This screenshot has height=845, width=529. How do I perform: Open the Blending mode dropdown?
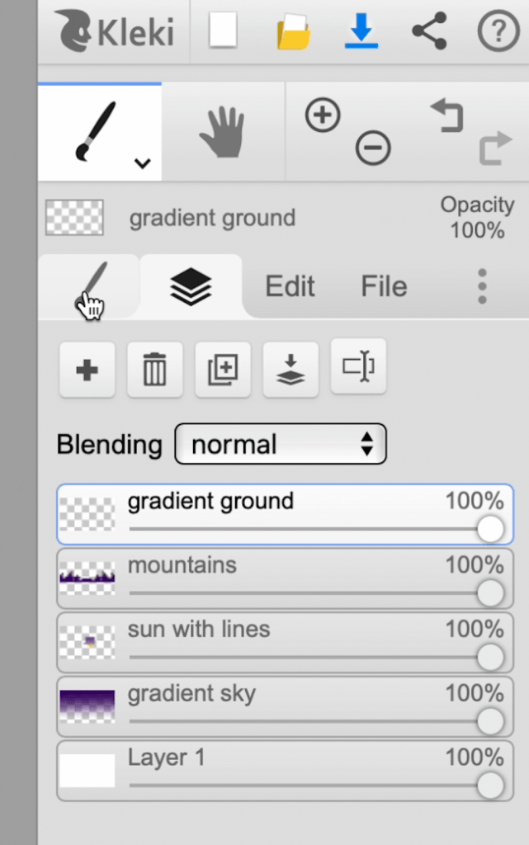[x=281, y=444]
